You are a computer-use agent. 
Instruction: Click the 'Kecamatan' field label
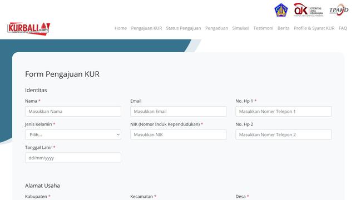point(141,196)
